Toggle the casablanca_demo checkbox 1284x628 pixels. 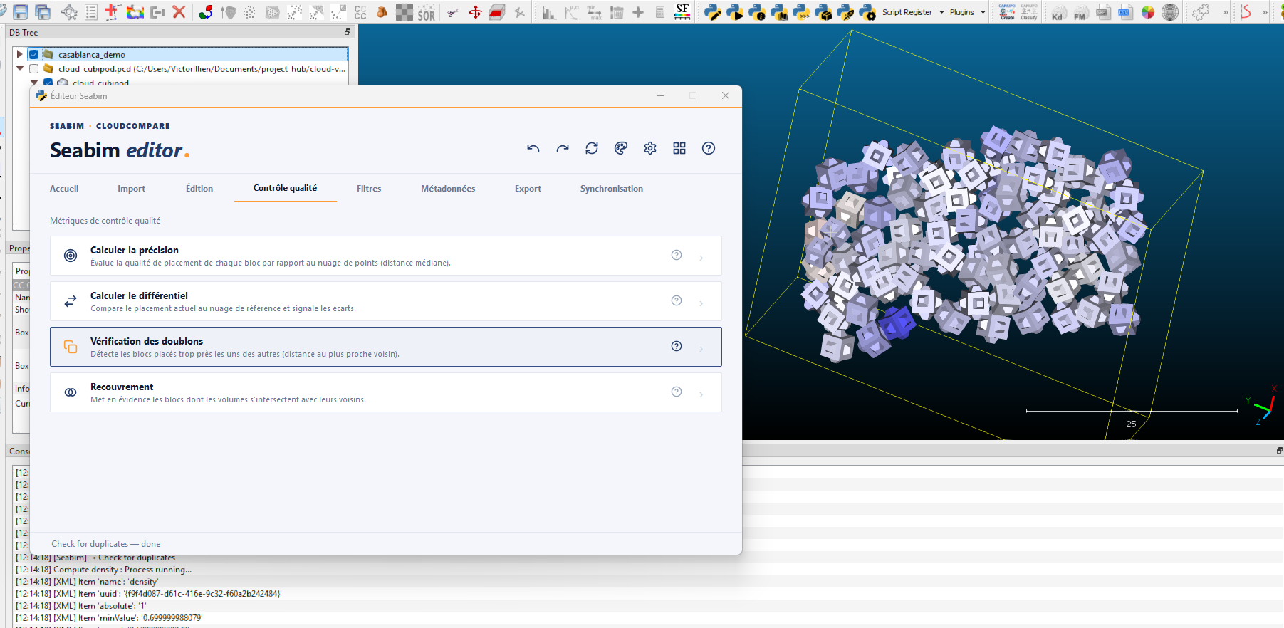click(33, 54)
